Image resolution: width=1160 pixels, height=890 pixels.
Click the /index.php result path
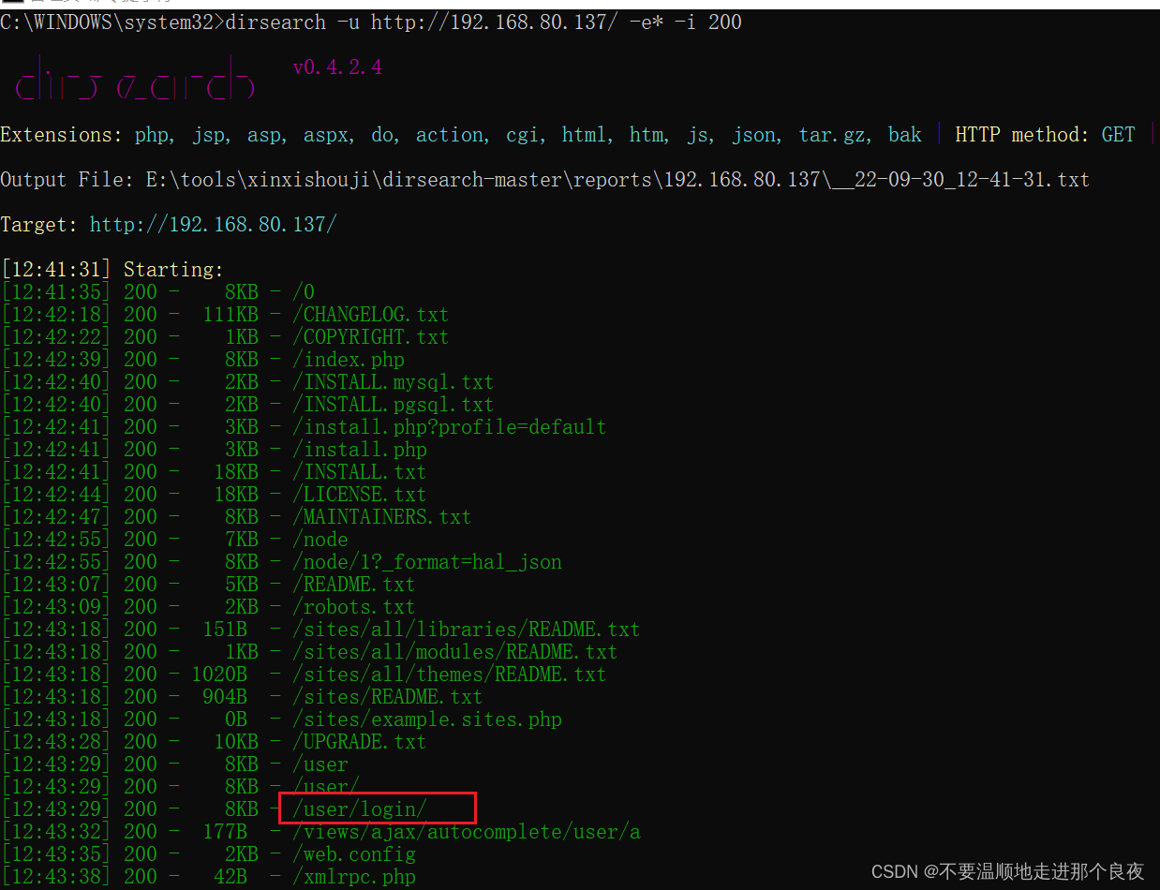349,360
